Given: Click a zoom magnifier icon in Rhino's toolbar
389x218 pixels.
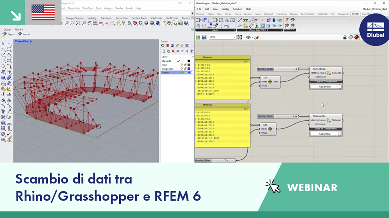Looking at the screenshot, I should coord(67,23).
